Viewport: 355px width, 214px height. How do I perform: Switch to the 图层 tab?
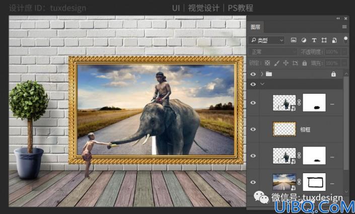click(255, 27)
